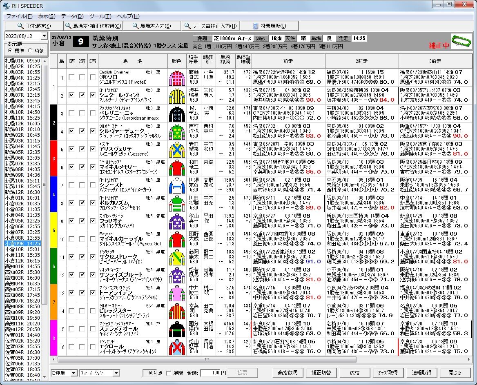Click the pink silk icon for トーアライデン
This screenshot has width=477, height=385.
pyautogui.click(x=177, y=293)
